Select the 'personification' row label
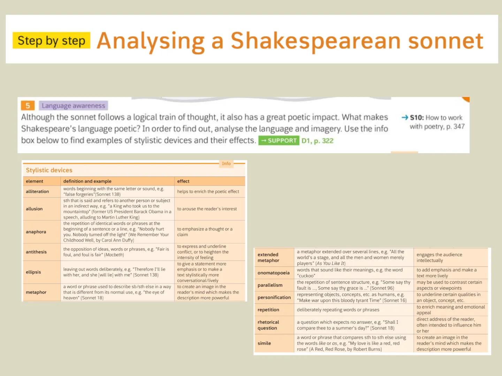Viewport: 502px width, 376px height. pyautogui.click(x=274, y=297)
